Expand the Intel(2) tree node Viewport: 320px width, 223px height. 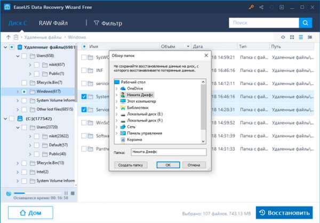[18, 172]
